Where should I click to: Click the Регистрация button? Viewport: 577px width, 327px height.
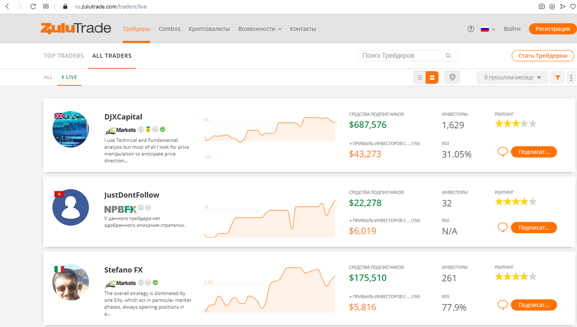point(552,29)
